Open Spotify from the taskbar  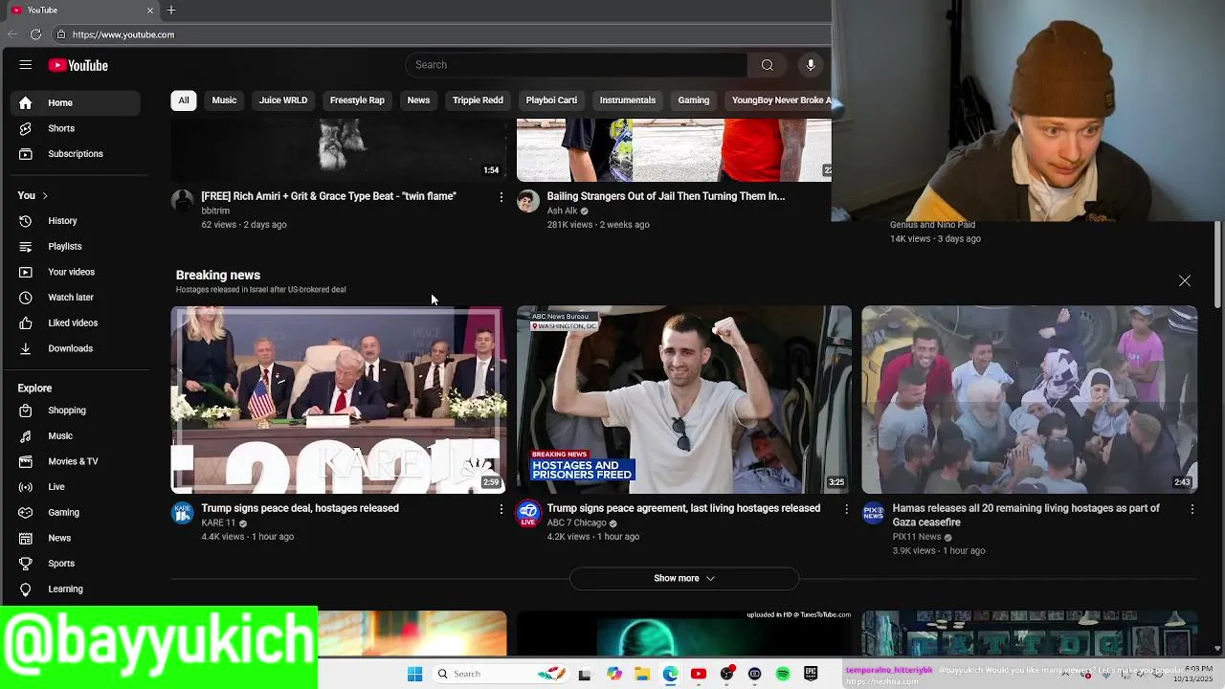click(x=783, y=674)
